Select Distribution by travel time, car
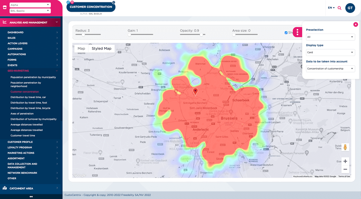 tap(28, 97)
